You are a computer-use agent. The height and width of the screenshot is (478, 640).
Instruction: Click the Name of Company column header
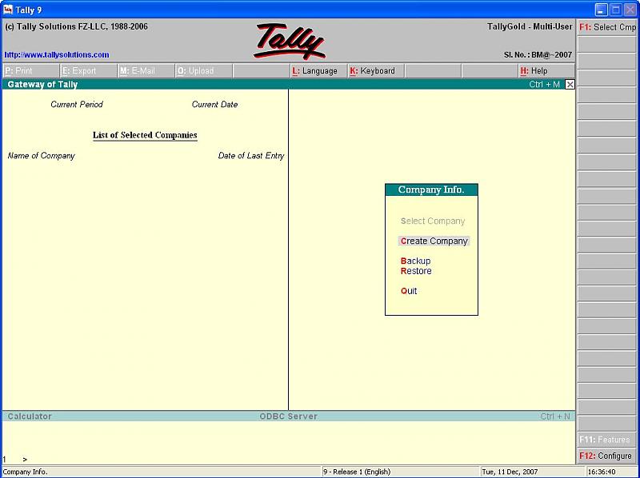pos(42,156)
